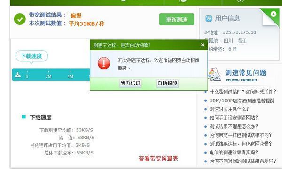Open 电信的测速结果真实吗？ question
Image resolution: width=282 pixels, height=169 pixels.
234,153
